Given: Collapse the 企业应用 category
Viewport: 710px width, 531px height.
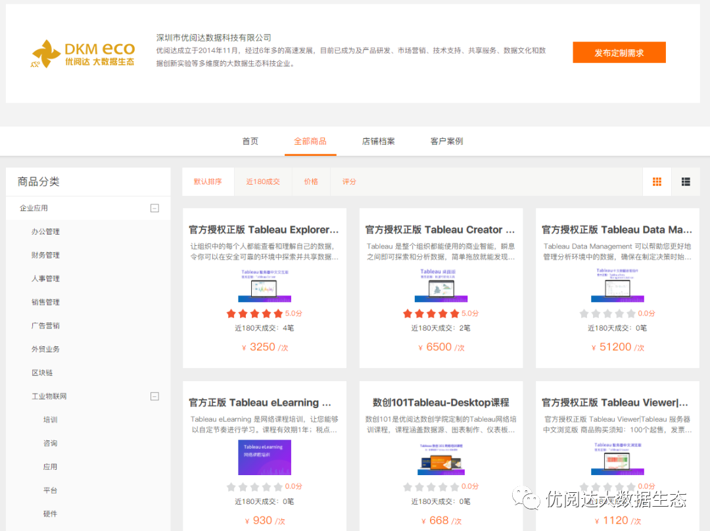Looking at the screenshot, I should pos(154,208).
